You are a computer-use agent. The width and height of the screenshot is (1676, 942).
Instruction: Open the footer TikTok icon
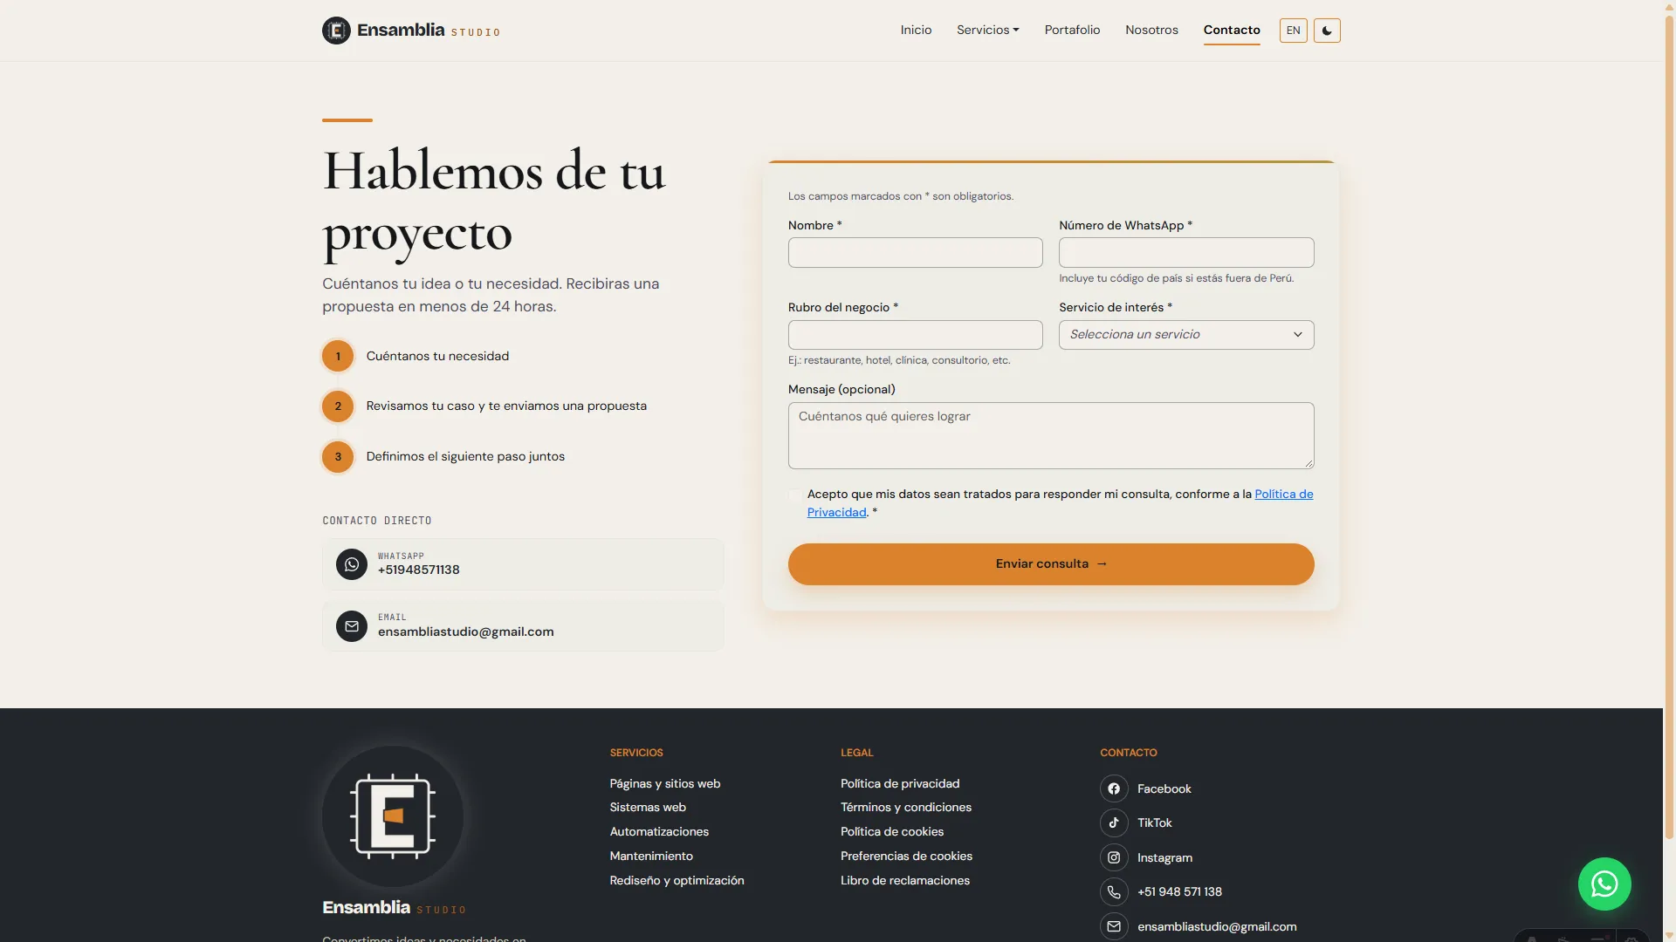tap(1114, 823)
